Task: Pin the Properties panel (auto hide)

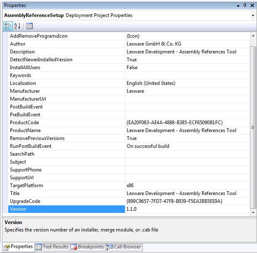Action: 245,5
